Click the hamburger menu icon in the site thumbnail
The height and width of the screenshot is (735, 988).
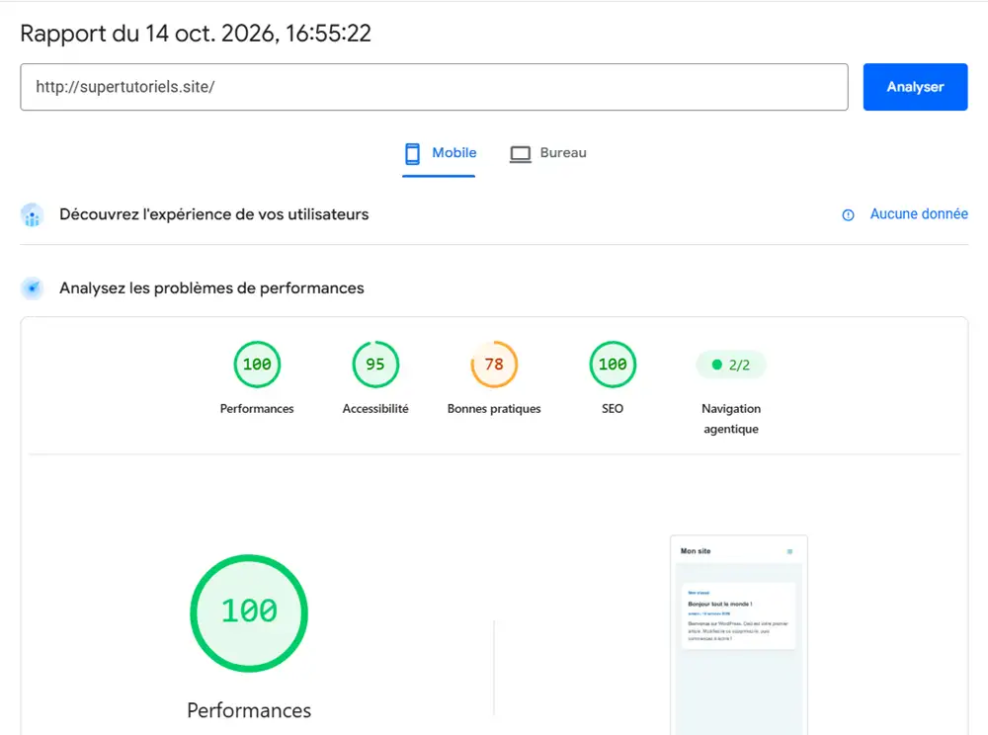tap(789, 551)
